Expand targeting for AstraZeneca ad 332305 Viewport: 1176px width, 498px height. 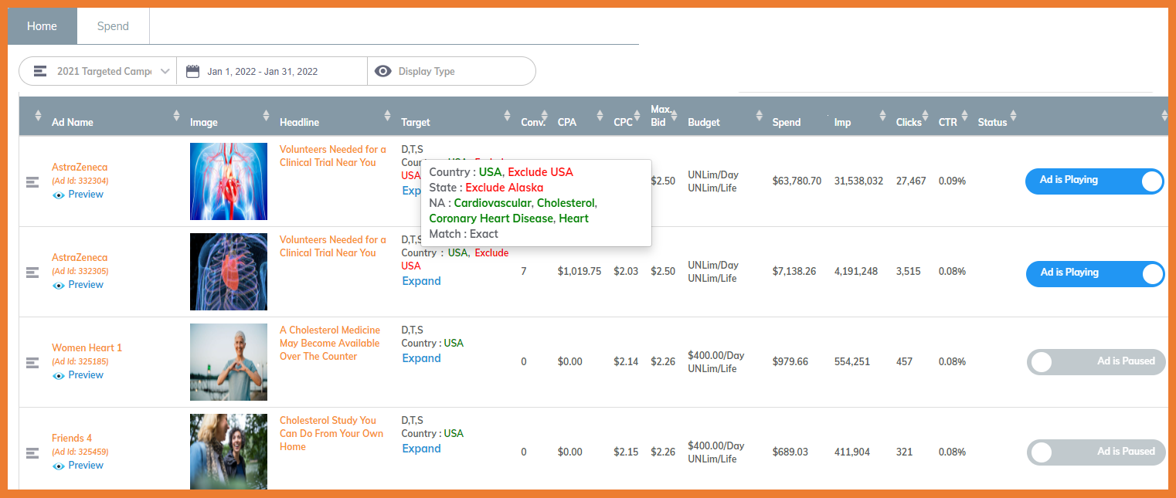tap(421, 281)
